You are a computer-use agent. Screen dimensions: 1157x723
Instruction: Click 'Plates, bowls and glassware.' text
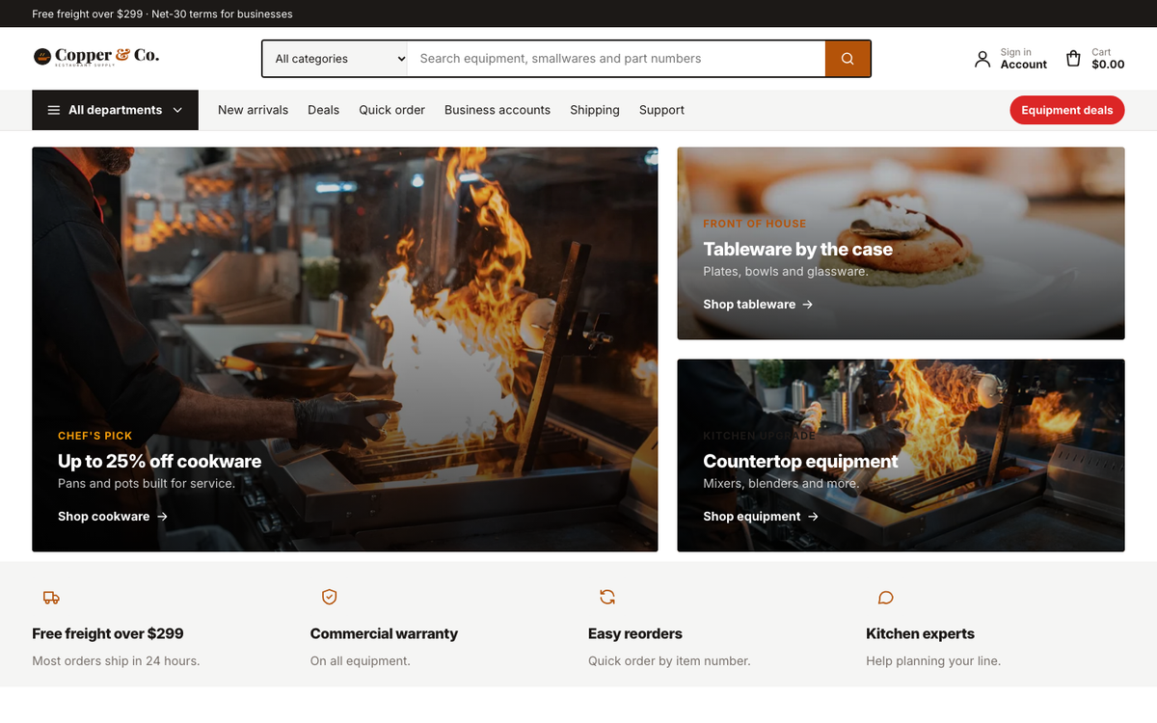(x=786, y=272)
